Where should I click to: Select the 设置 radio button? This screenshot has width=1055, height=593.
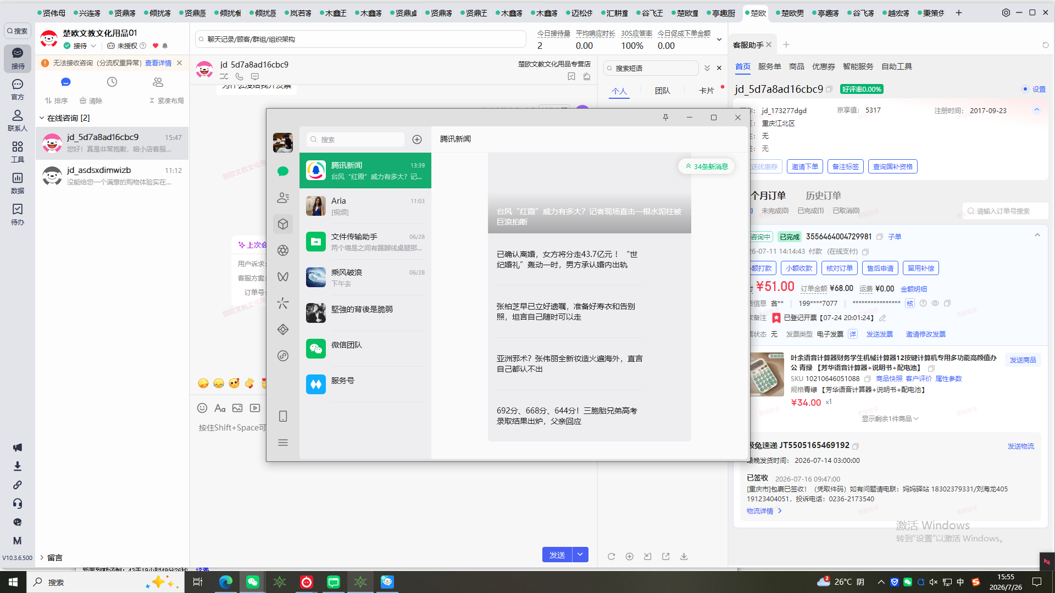pos(1025,89)
